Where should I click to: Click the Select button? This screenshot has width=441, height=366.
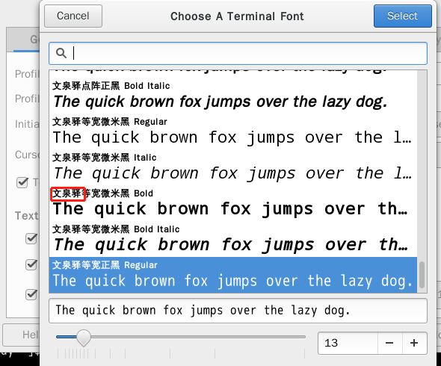tap(402, 16)
